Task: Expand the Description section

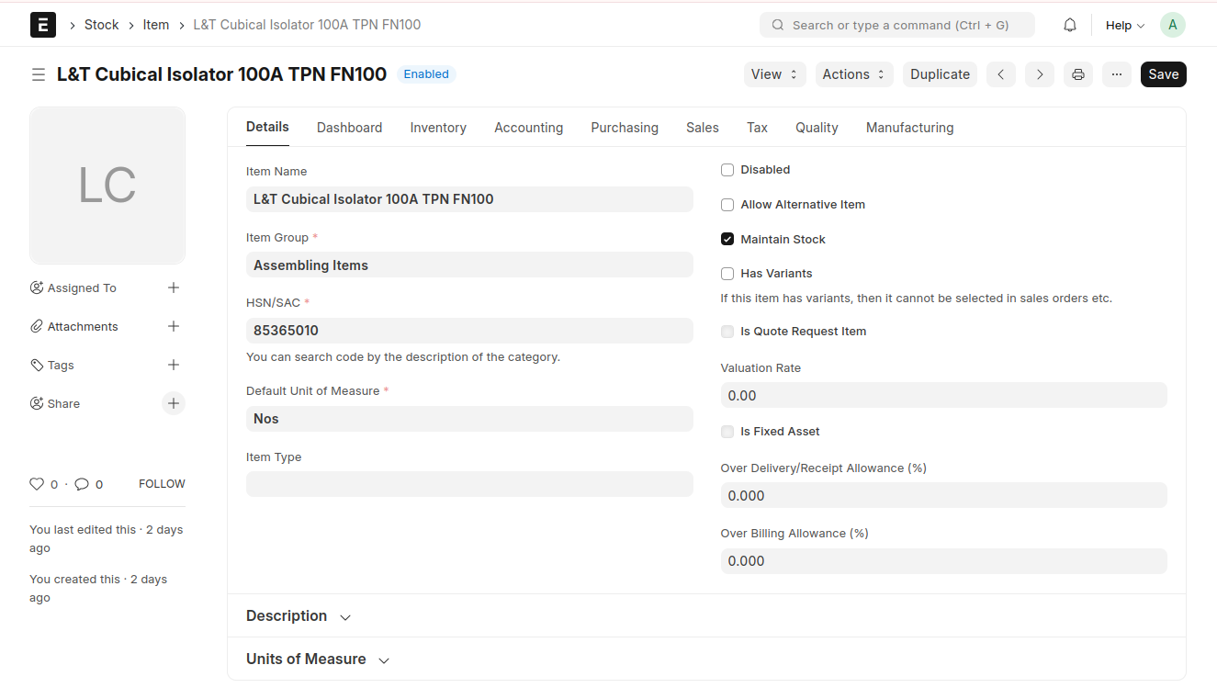Action: (x=299, y=616)
